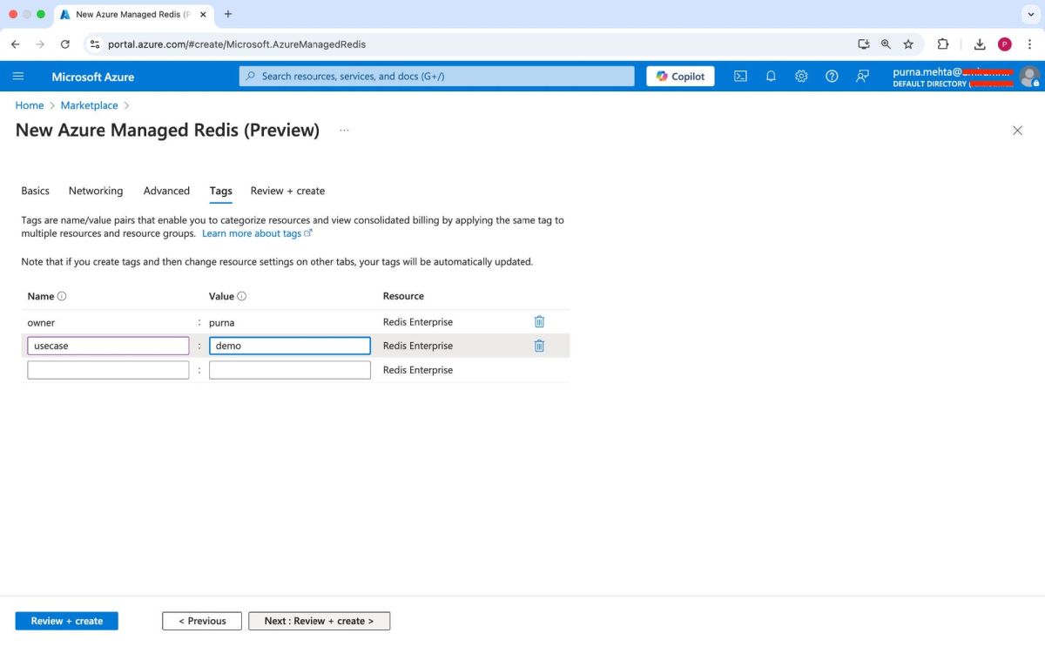The image size is (1045, 653).
Task: Click the Review + create button
Action: click(x=66, y=620)
